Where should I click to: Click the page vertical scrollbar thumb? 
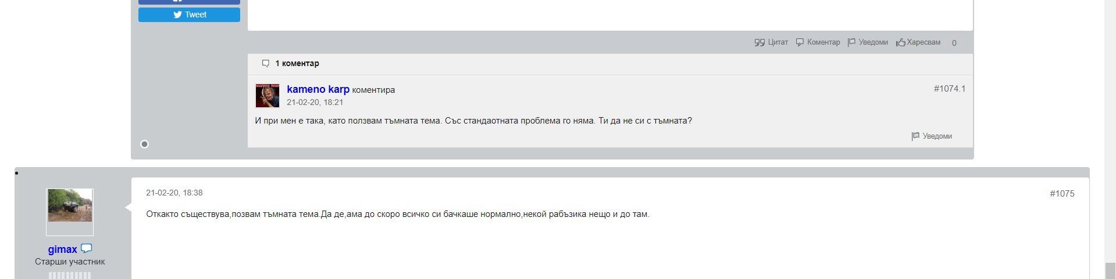1110,271
